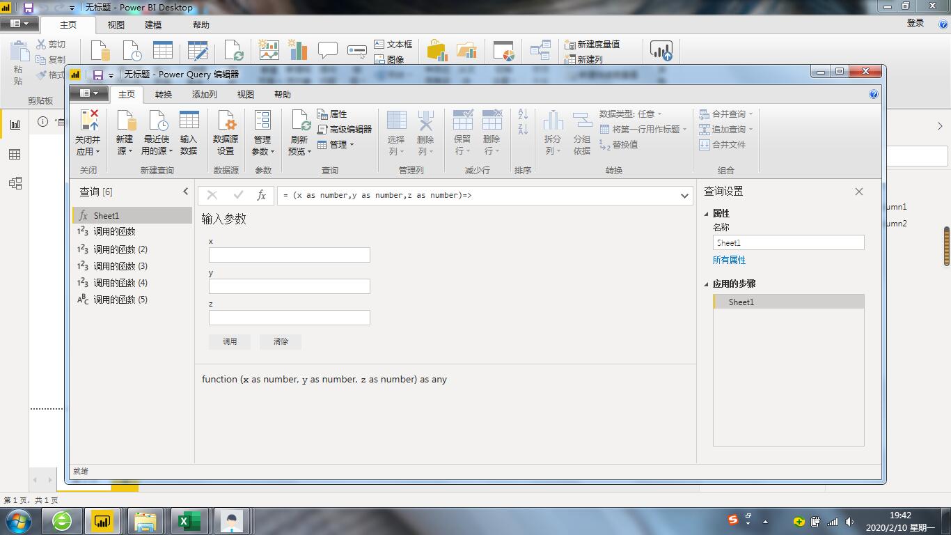The image size is (951, 535).
Task: Click the y parameter input field
Action: [290, 286]
